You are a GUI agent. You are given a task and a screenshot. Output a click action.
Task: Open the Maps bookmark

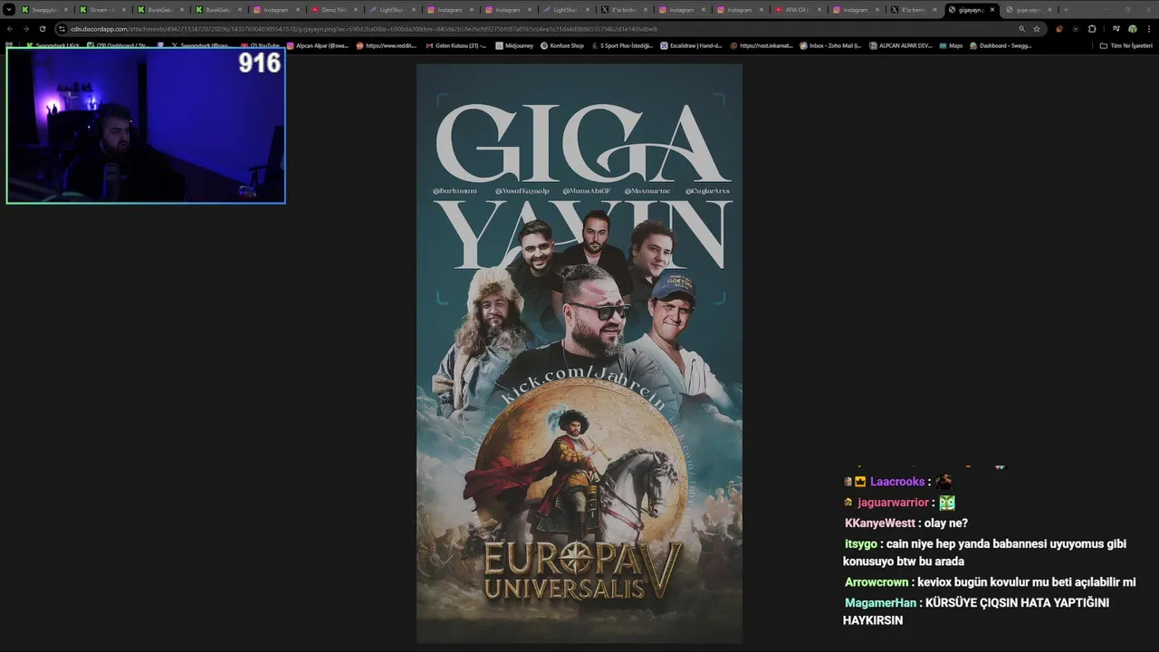coord(952,45)
